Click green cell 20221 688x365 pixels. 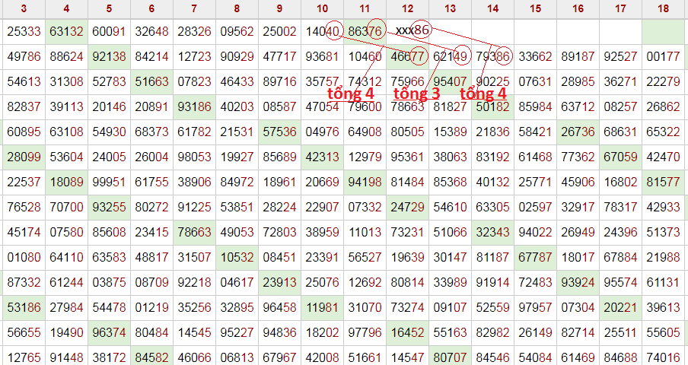[620, 307]
